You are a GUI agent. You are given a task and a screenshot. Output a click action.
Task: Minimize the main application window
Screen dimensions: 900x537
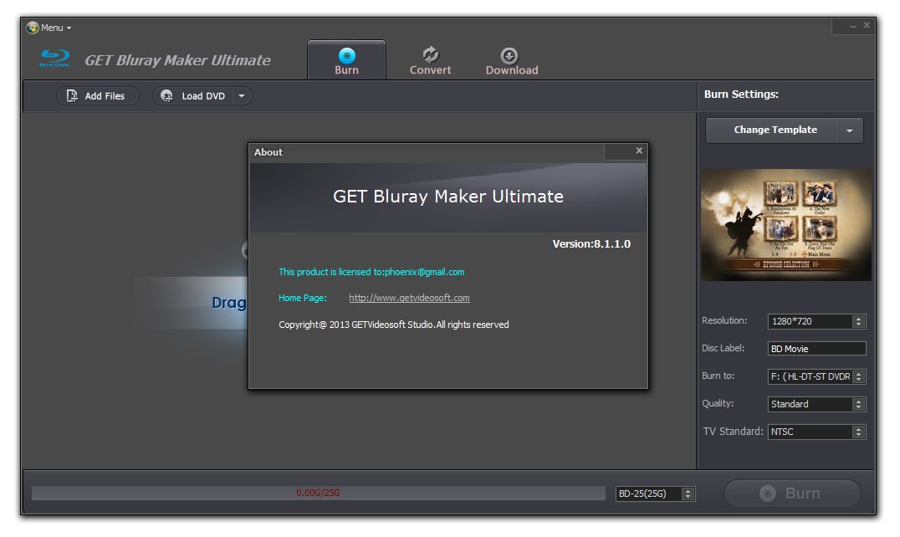pyautogui.click(x=853, y=26)
